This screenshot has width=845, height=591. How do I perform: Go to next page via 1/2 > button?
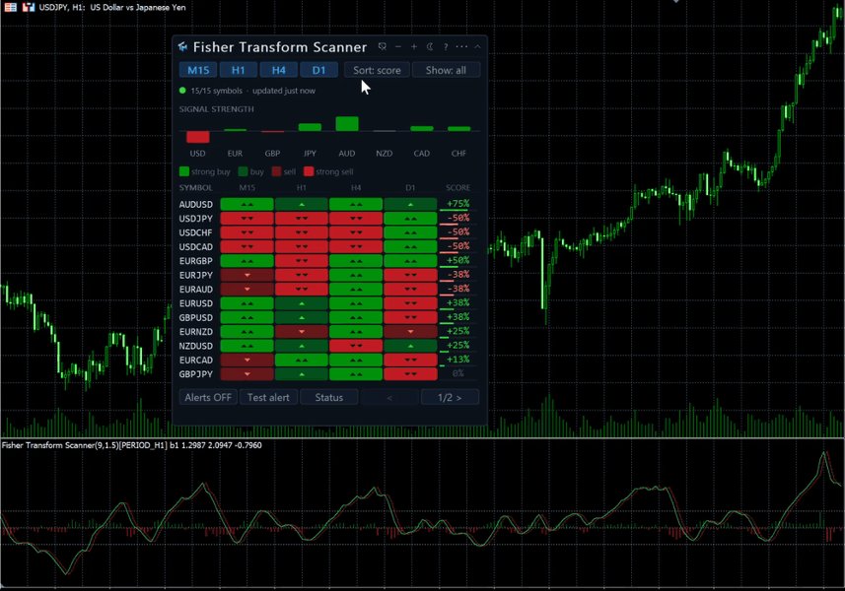point(450,397)
